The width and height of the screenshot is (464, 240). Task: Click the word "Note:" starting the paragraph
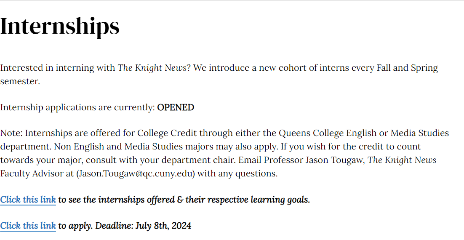(11, 133)
